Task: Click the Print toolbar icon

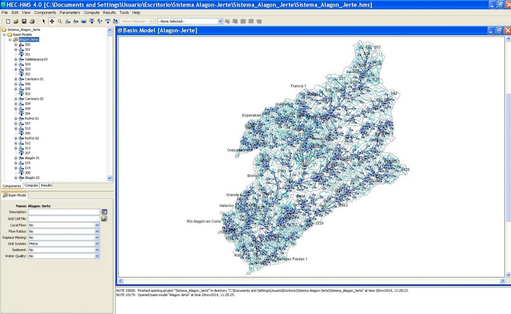Action: tap(32, 21)
